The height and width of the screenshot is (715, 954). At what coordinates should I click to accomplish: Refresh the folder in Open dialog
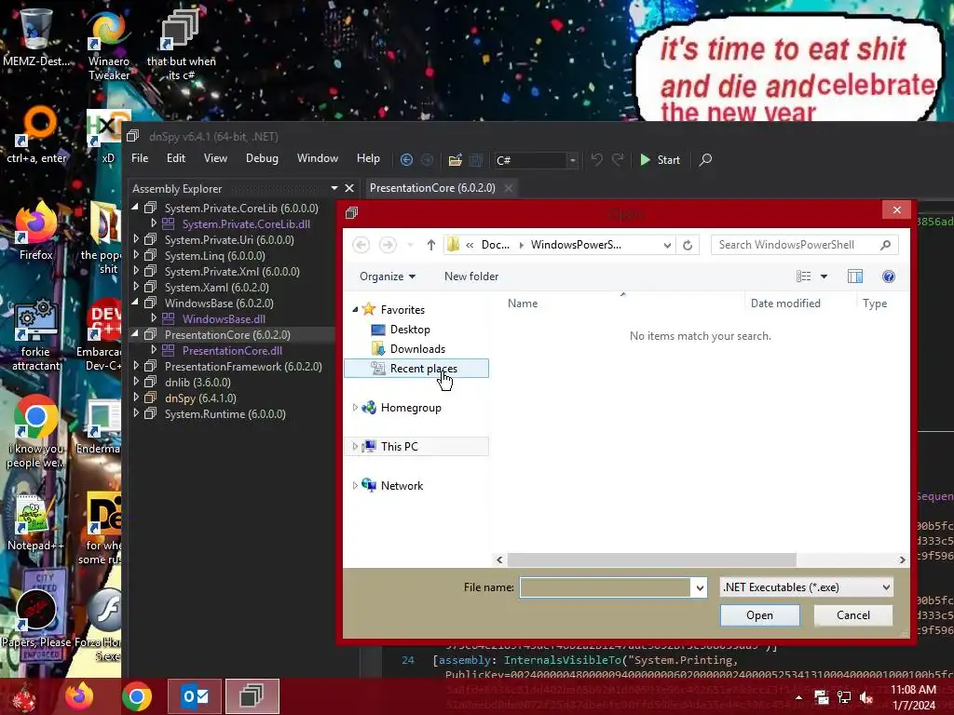[x=688, y=245]
